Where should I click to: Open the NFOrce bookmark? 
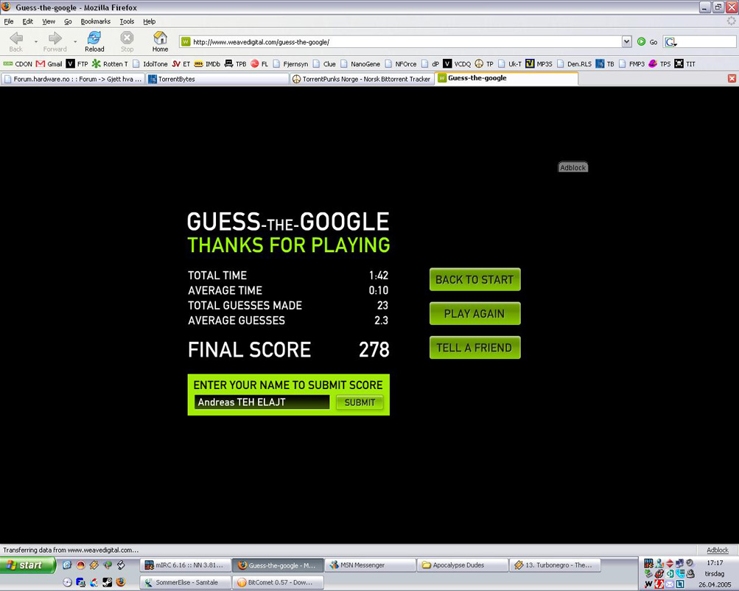401,63
